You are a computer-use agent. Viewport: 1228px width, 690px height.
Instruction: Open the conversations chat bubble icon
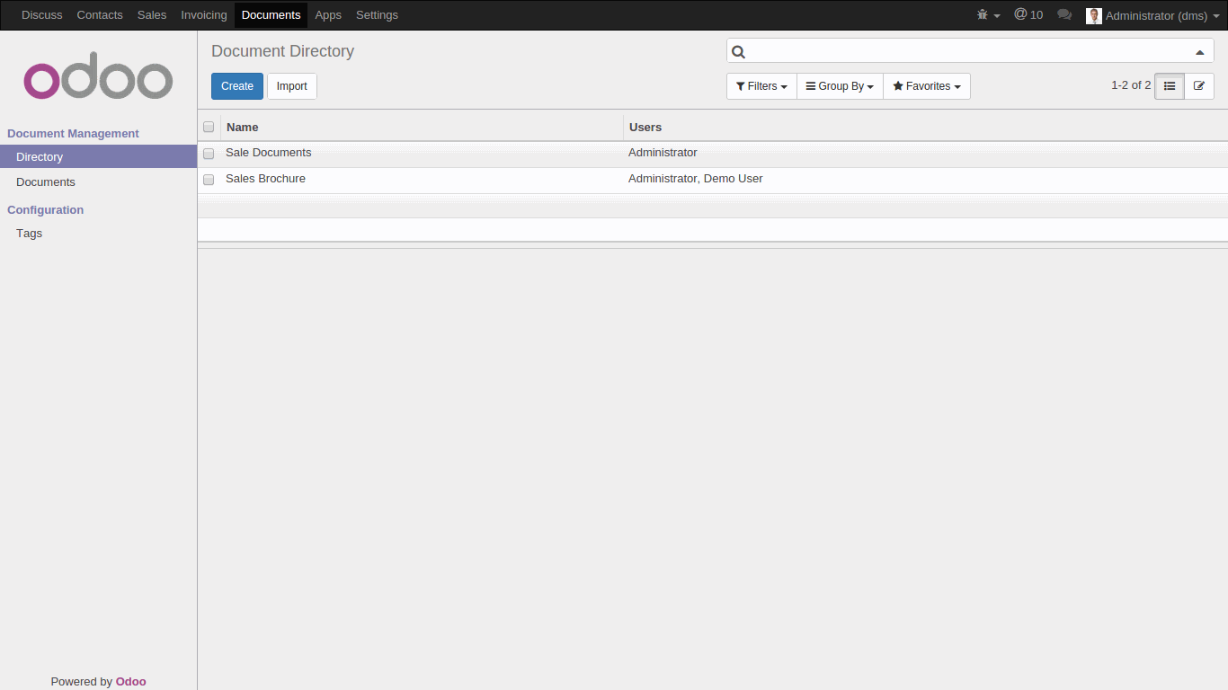pos(1064,15)
